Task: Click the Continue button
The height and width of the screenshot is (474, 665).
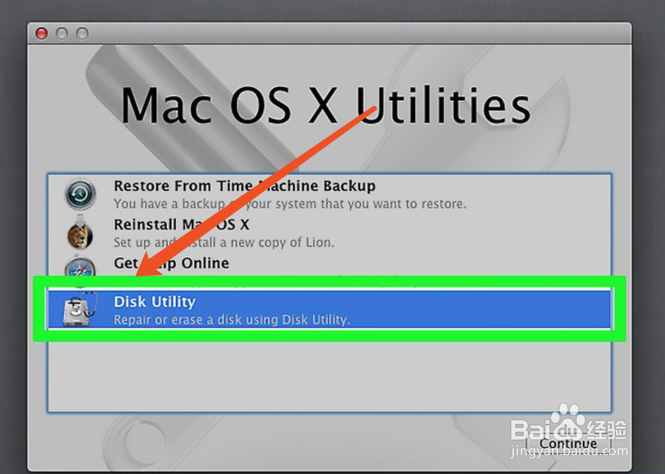Action: pyautogui.click(x=568, y=443)
